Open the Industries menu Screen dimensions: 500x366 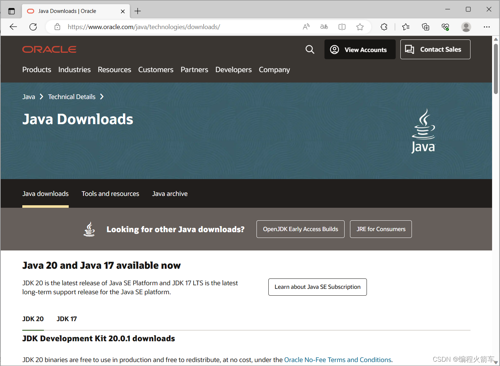[74, 70]
